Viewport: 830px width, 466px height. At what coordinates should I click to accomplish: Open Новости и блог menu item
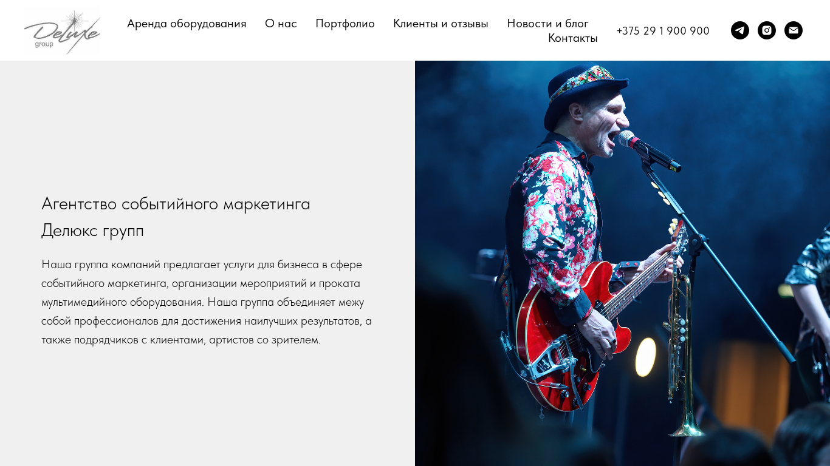pos(547,24)
